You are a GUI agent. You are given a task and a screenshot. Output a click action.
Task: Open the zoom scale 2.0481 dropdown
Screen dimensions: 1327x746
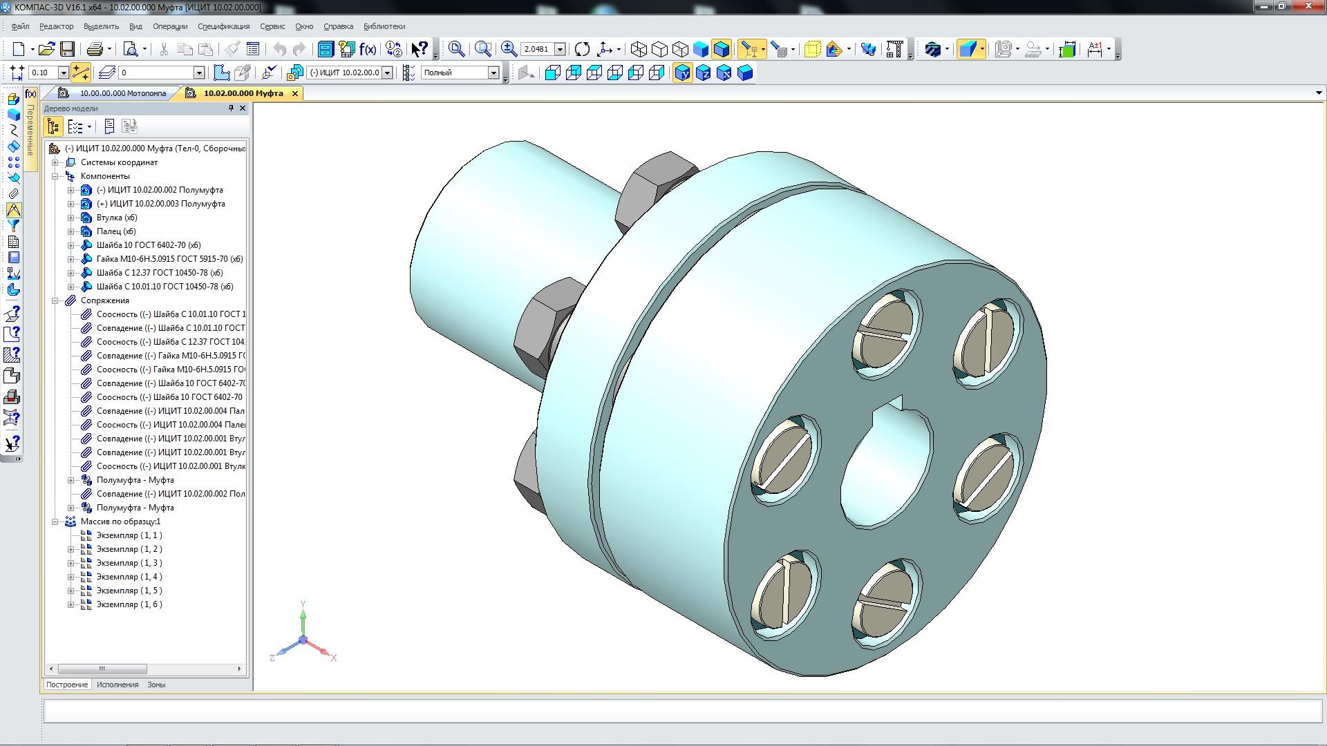pyautogui.click(x=561, y=49)
